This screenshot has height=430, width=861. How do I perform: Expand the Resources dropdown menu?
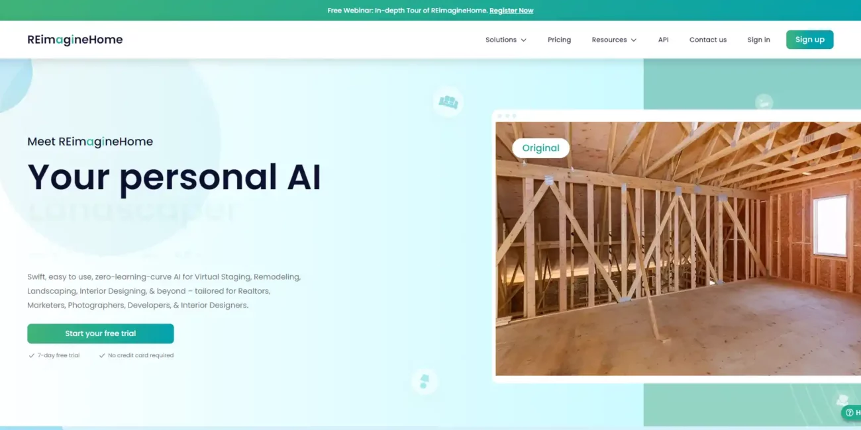click(614, 40)
